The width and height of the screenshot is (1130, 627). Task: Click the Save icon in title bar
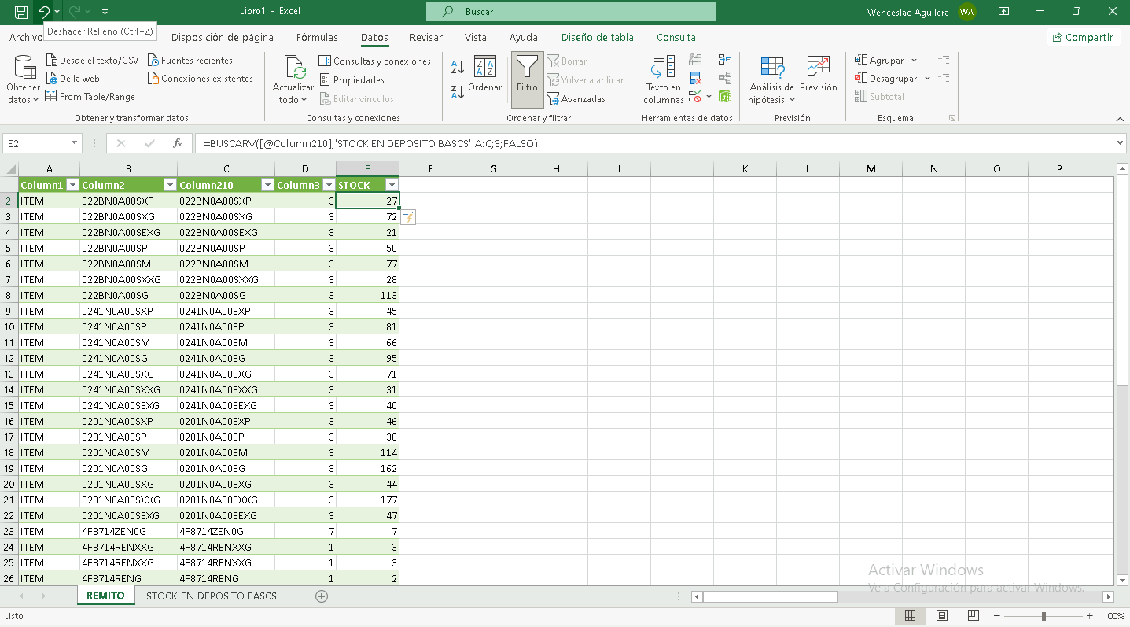(x=21, y=12)
